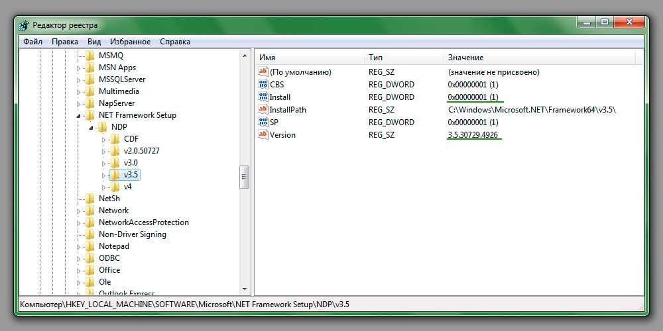Expand the v2.0.50727 registry key

click(x=103, y=151)
